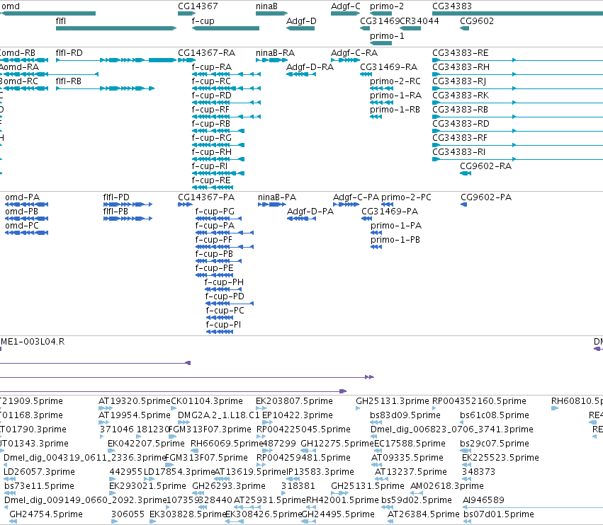The image size is (603, 525).
Task: Select transcript CG34383-RE
Action: pyautogui.click(x=518, y=60)
